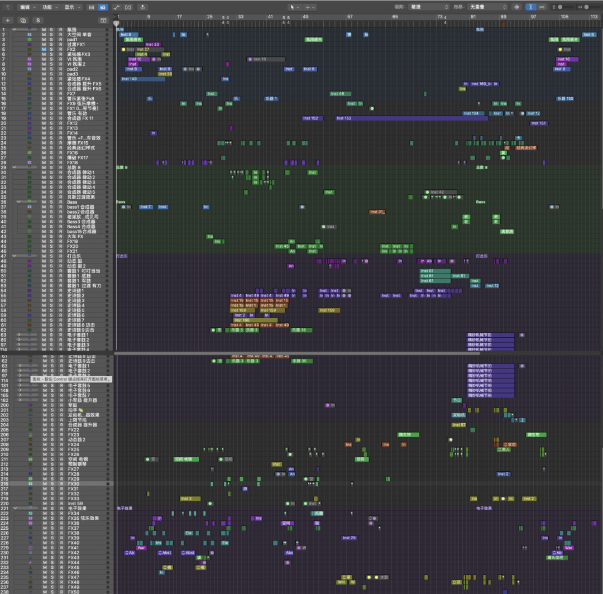The width and height of the screenshot is (603, 594).
Task: Switch to the grid view icon
Action: [x=92, y=7]
